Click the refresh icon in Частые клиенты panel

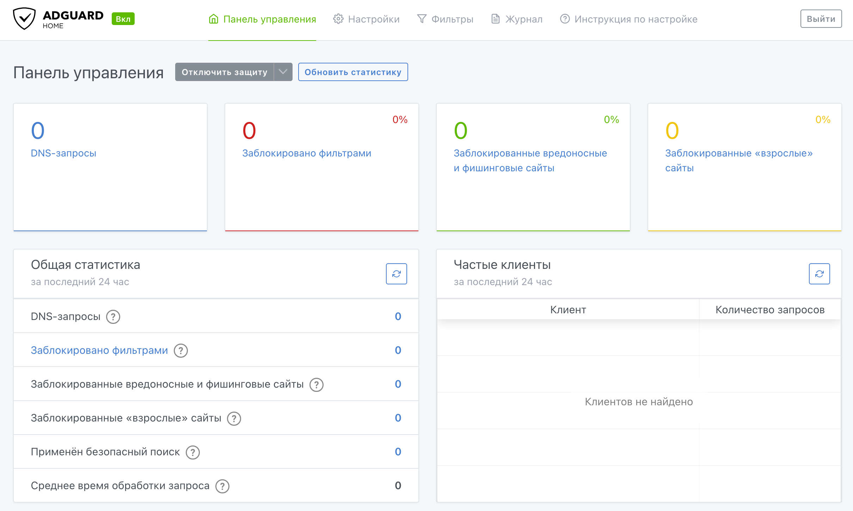click(x=820, y=273)
